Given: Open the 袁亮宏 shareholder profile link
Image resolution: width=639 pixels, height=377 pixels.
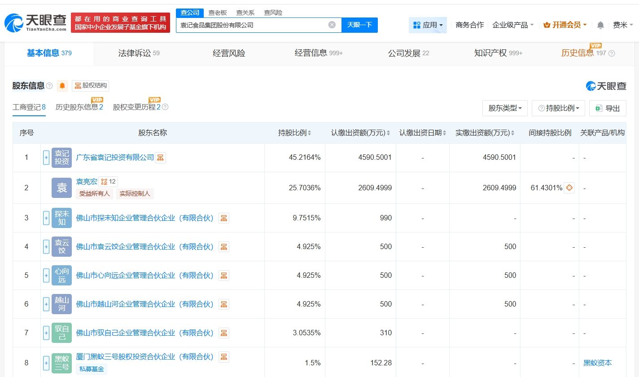Looking at the screenshot, I should click(x=87, y=182).
